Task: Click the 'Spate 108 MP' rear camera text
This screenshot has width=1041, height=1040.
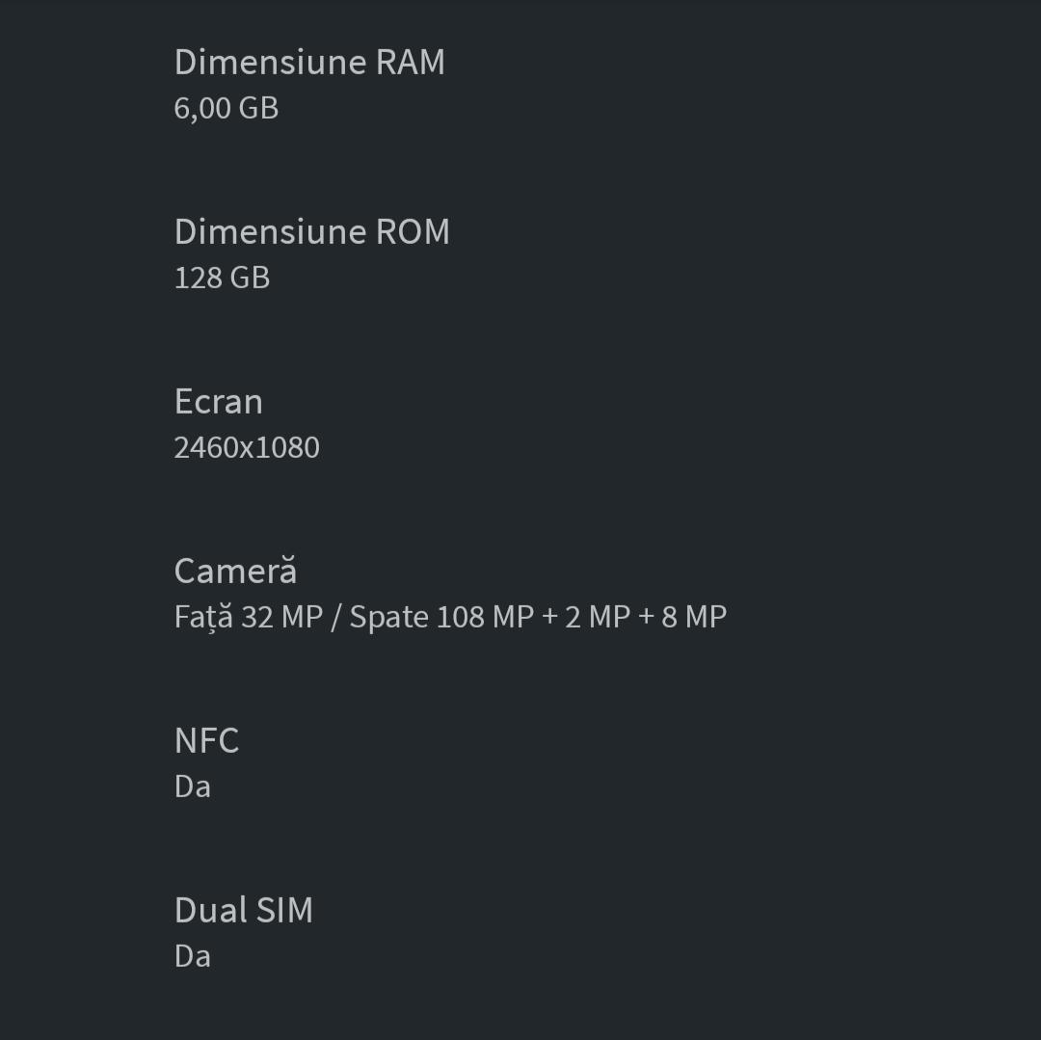Action: pos(441,617)
